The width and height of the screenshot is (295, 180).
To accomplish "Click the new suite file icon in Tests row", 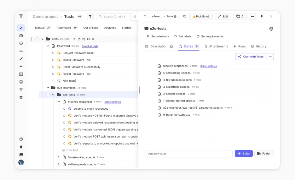I will [x=79, y=39].
